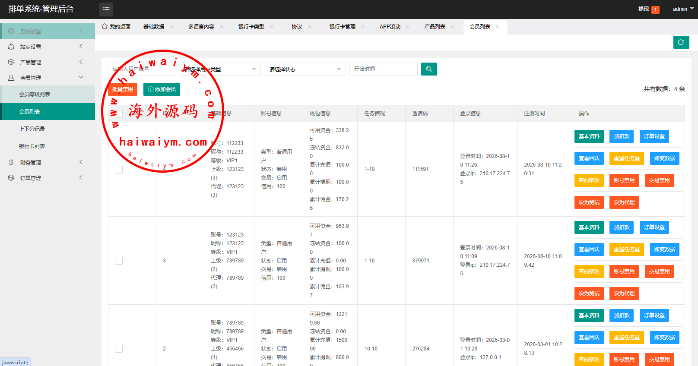The height and width of the screenshot is (366, 698).
Task: Open 系统设置 via its gear icon
Action: click(11, 31)
